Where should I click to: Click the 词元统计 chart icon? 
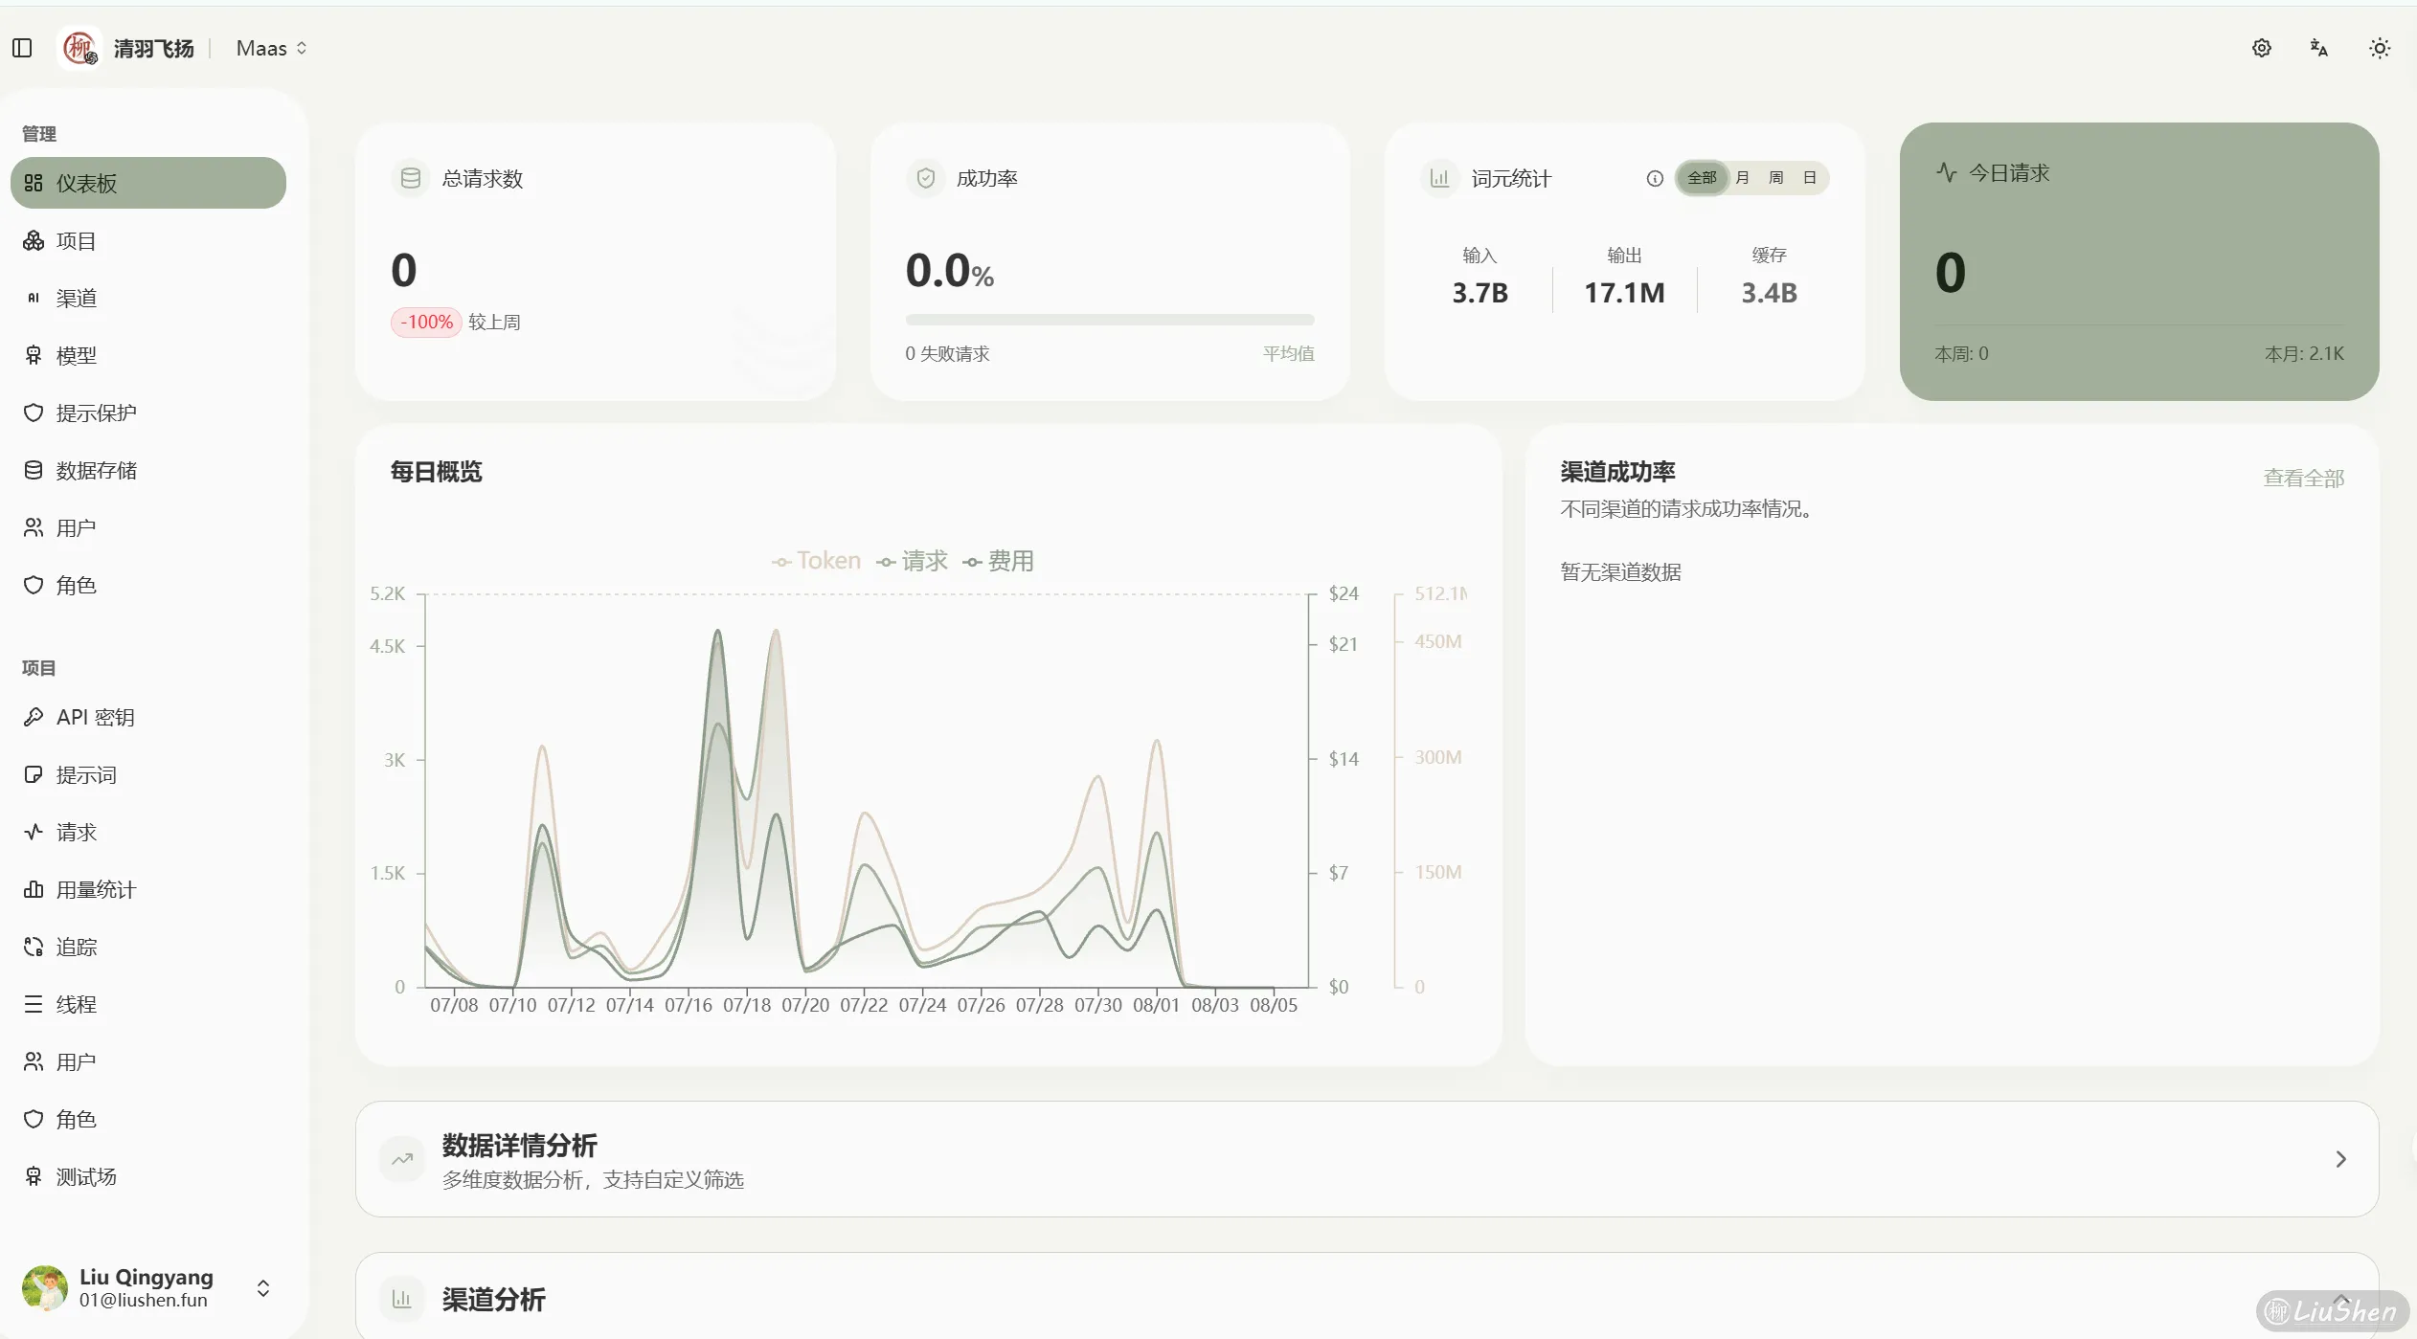1439,178
